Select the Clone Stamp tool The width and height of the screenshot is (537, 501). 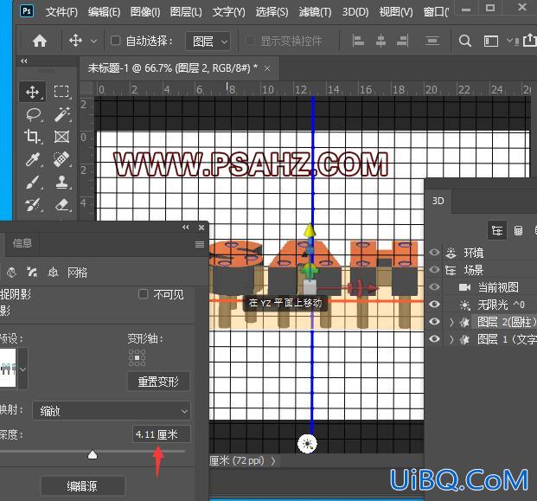[x=61, y=182]
